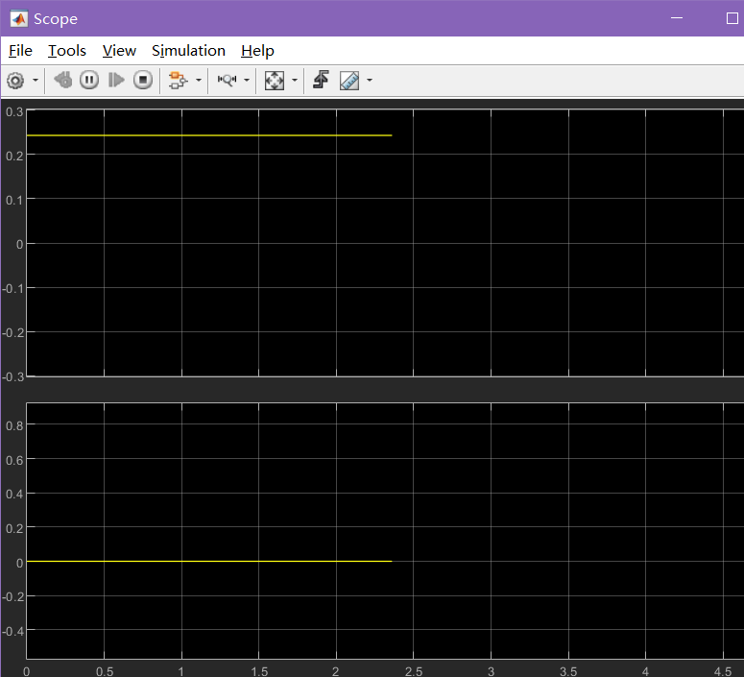The image size is (744, 677).
Task: Open the View menu
Action: (x=119, y=51)
